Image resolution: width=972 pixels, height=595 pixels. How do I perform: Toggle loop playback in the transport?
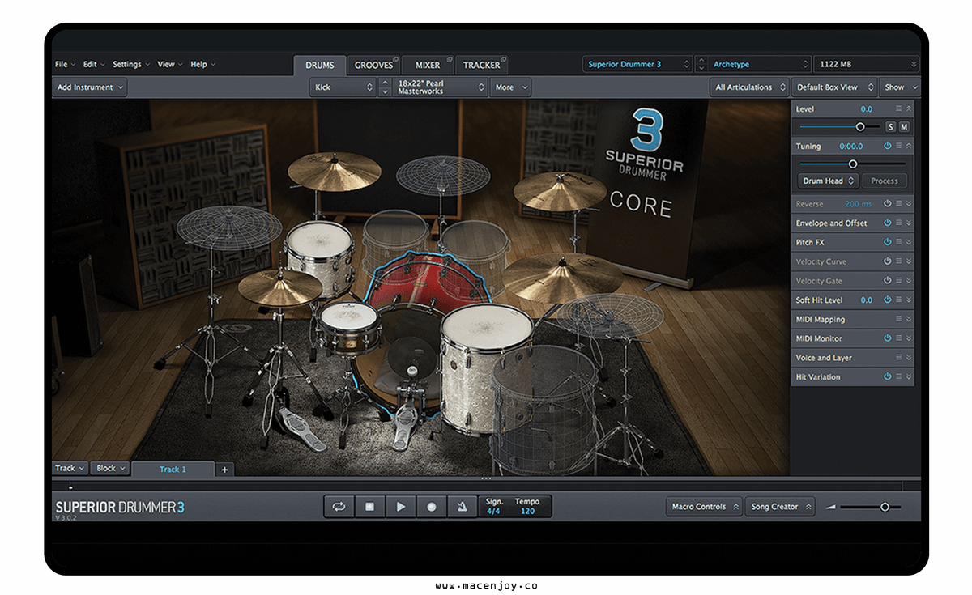pyautogui.click(x=339, y=507)
